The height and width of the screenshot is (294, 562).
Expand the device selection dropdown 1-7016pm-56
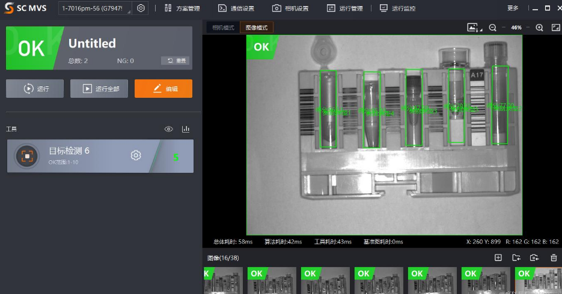95,8
